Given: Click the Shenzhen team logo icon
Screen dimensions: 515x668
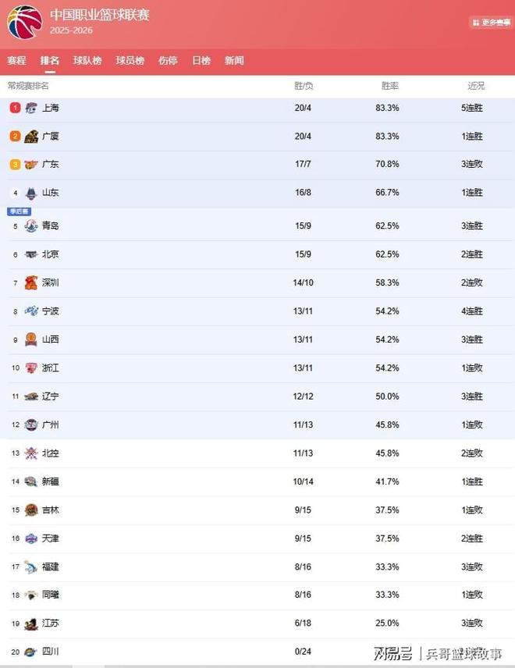Looking at the screenshot, I should pos(31,282).
